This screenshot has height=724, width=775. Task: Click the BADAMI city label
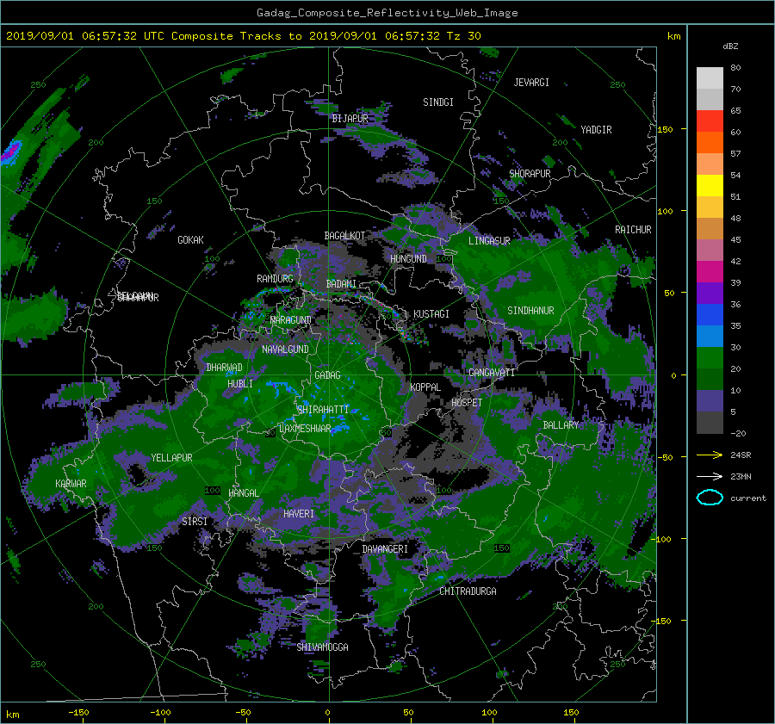pyautogui.click(x=341, y=284)
